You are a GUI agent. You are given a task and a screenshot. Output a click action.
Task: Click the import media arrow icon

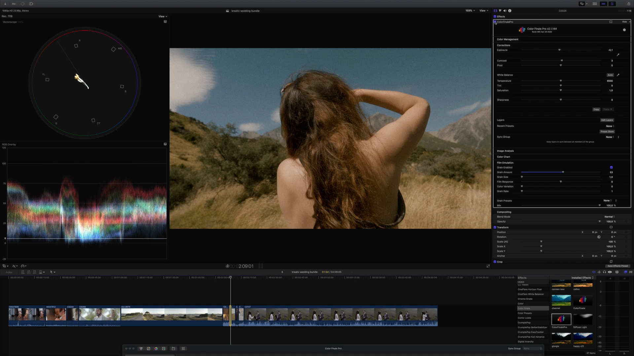pyautogui.click(x=5, y=4)
